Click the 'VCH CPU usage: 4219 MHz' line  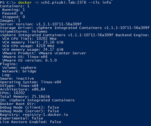(28, 46)
